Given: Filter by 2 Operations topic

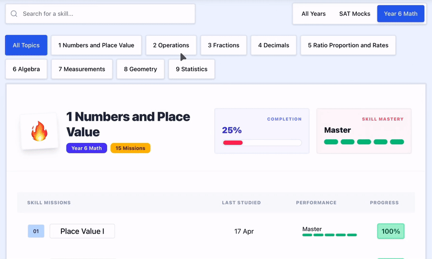Looking at the screenshot, I should click(x=171, y=45).
